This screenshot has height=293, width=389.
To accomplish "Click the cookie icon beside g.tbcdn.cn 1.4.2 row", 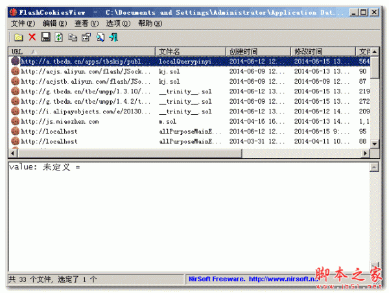I will 15,101.
